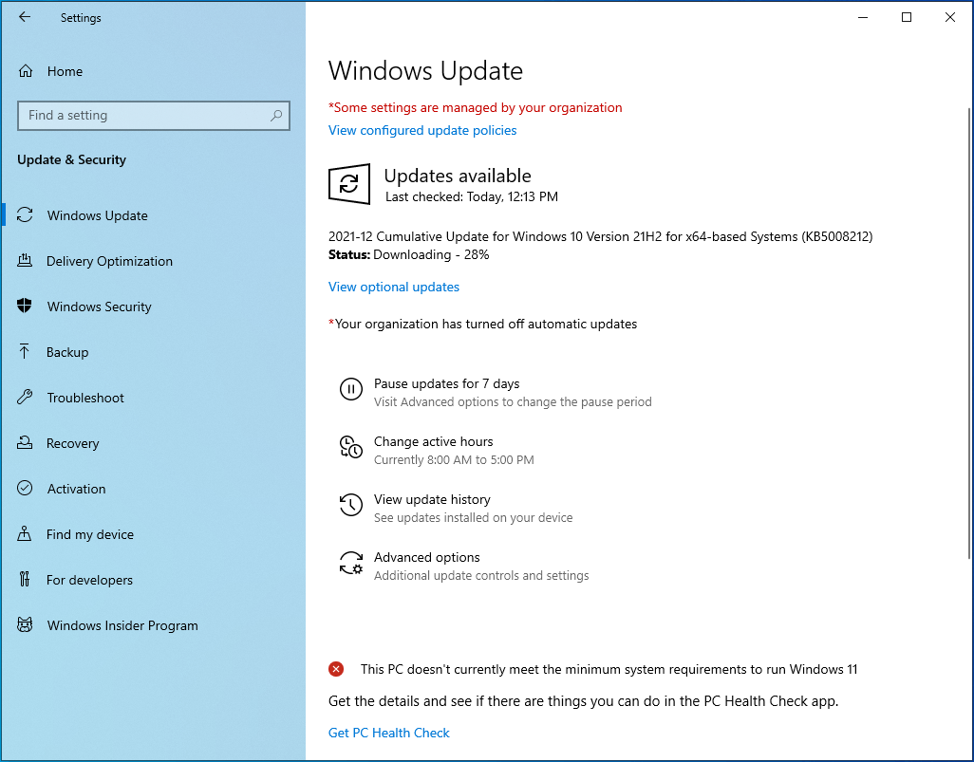Viewport: 974px width, 762px height.
Task: Click the red Windows 11 requirements error icon
Action: [x=336, y=669]
